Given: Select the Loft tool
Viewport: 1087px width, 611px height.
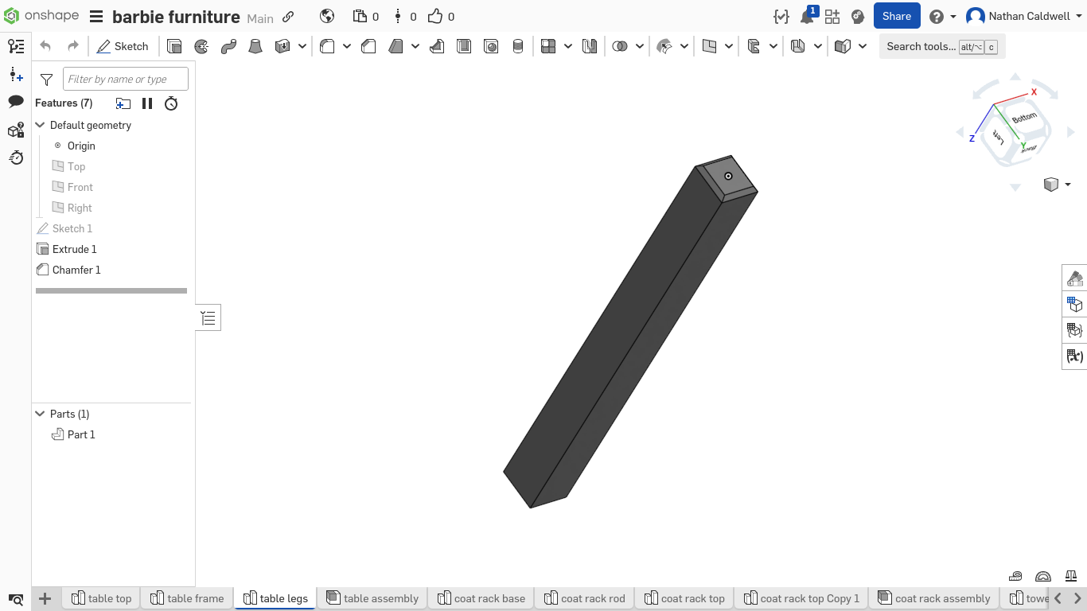Looking at the screenshot, I should tap(255, 46).
